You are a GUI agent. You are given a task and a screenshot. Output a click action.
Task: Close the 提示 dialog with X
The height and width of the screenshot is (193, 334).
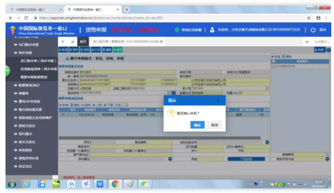[x=218, y=100]
